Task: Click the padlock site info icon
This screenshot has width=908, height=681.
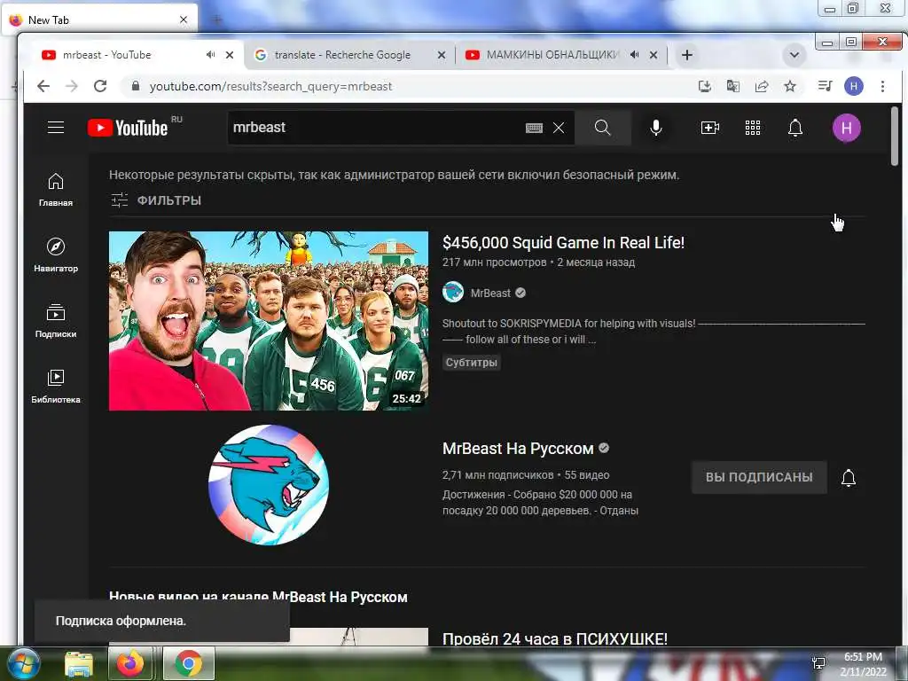Action: 136,86
